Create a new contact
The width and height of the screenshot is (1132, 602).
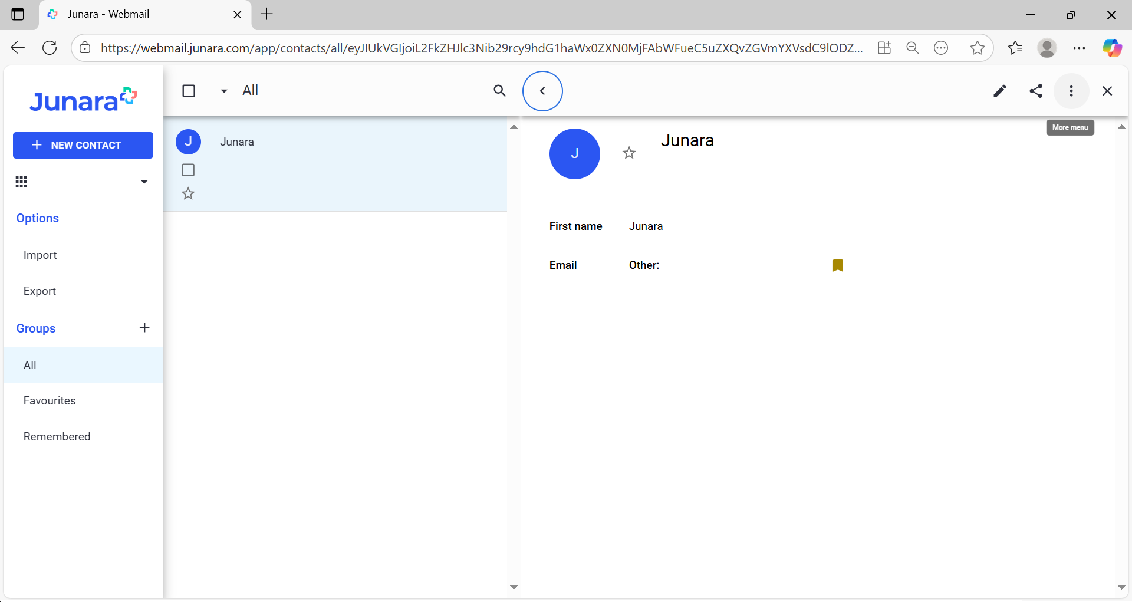click(x=83, y=145)
